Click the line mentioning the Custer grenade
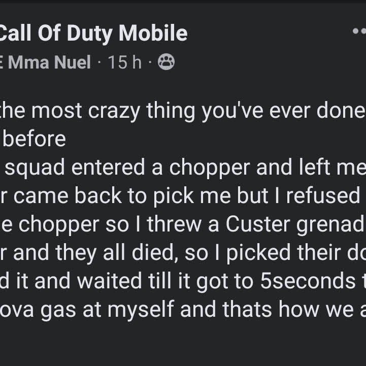 183,224
